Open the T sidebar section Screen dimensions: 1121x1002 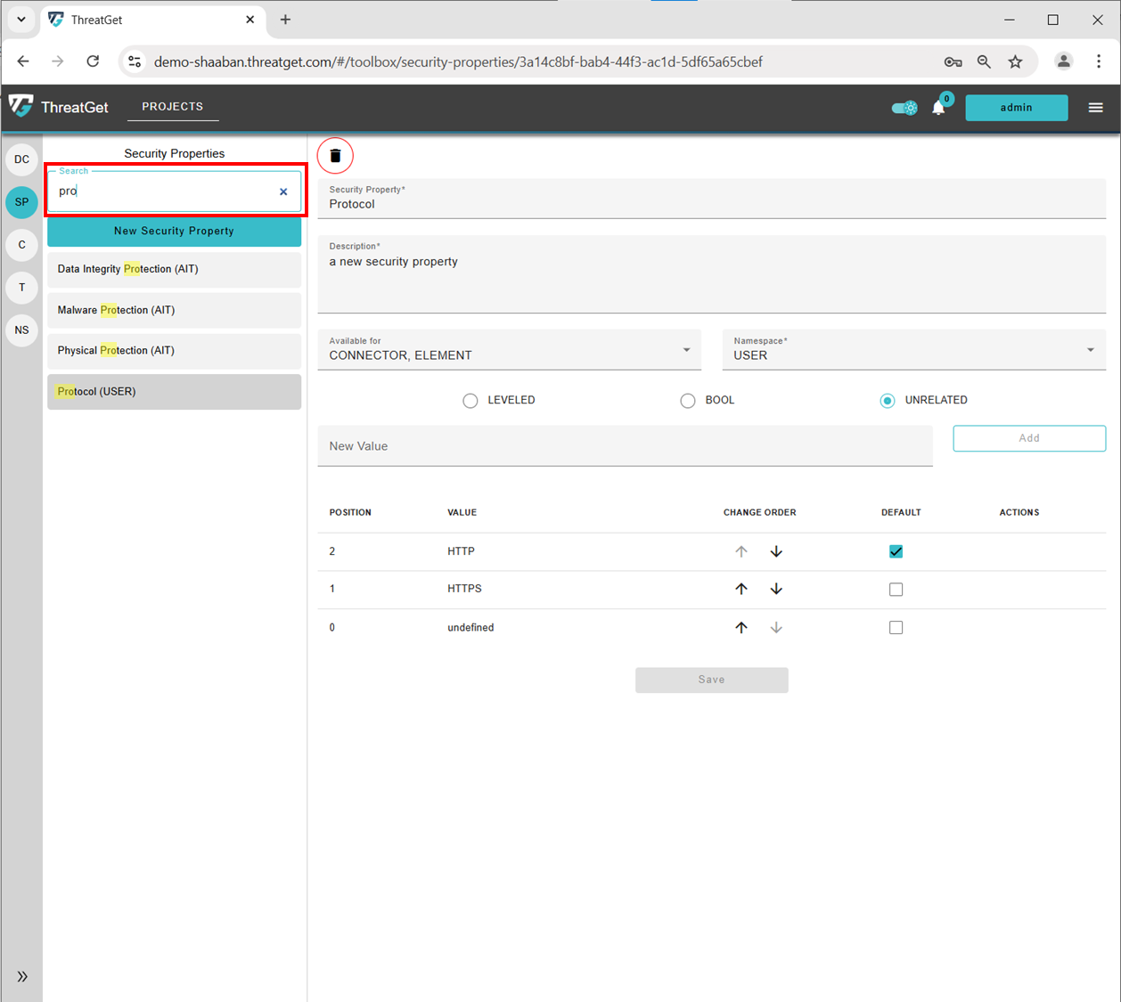click(22, 288)
